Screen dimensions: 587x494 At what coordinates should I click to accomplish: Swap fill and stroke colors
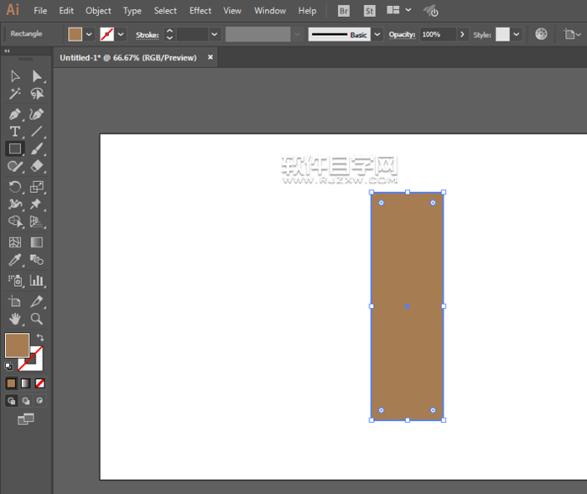39,337
